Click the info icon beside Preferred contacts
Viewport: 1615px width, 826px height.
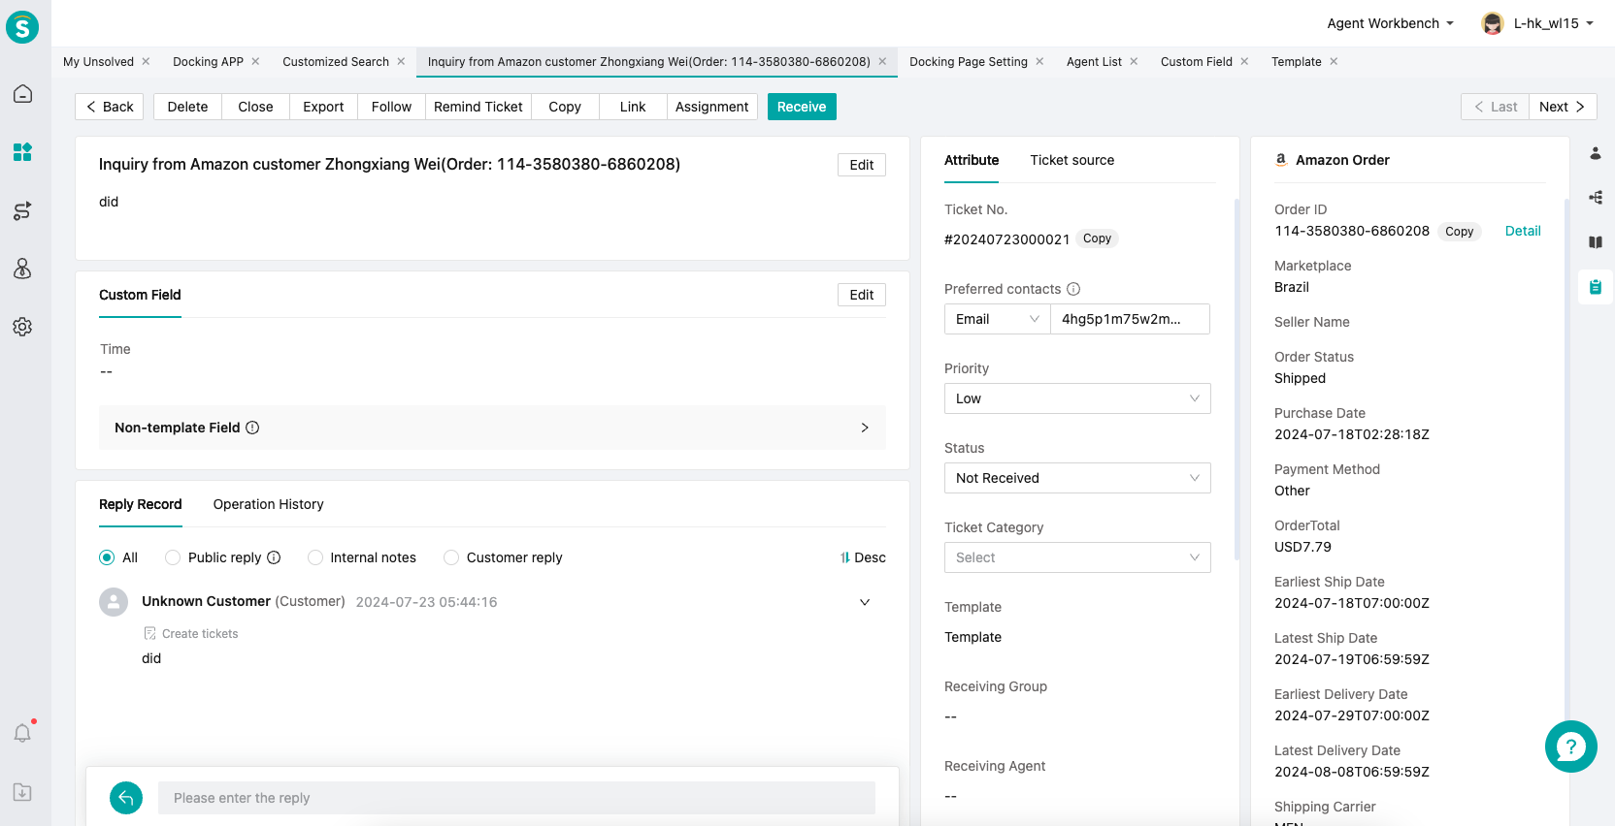(1073, 289)
